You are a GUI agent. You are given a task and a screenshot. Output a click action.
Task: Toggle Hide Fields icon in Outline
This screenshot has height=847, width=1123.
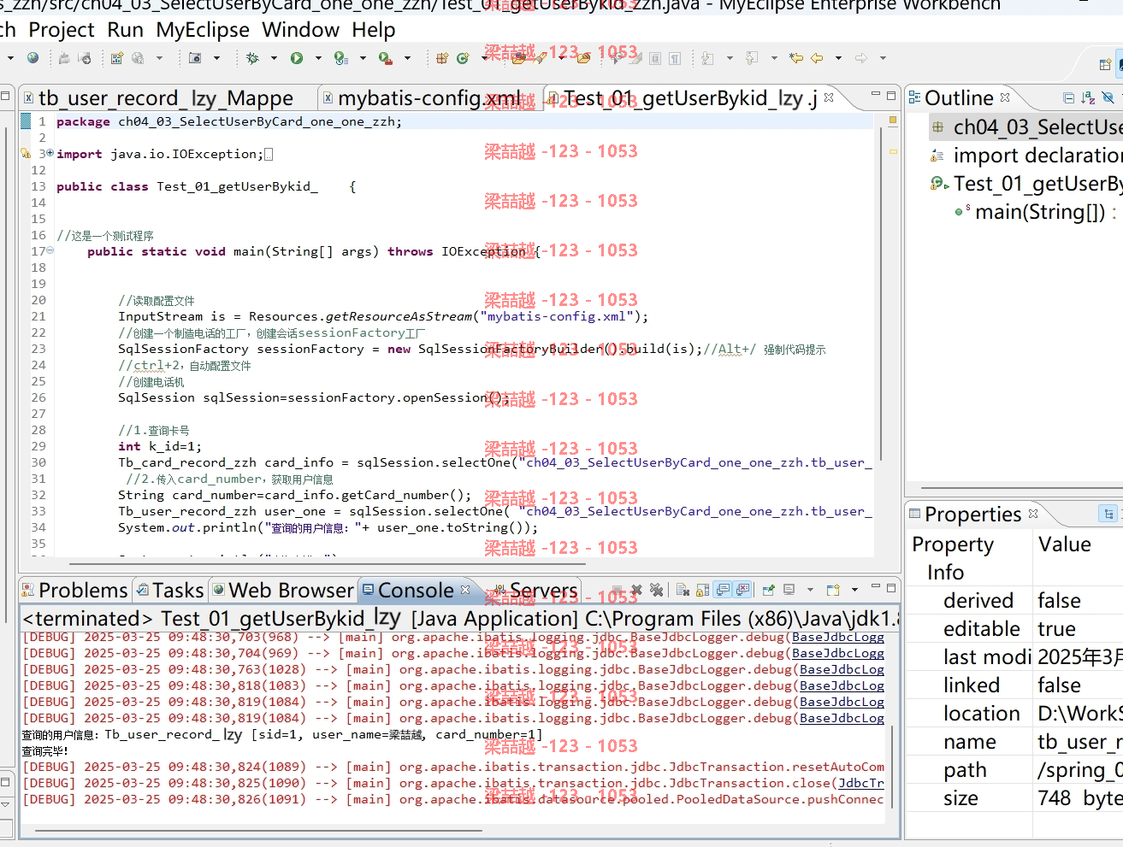(1108, 97)
